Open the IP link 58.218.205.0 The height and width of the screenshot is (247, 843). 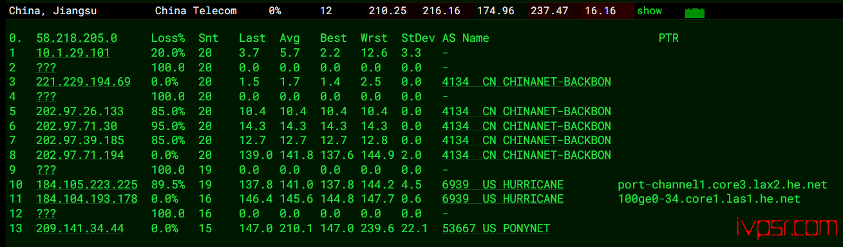click(77, 38)
